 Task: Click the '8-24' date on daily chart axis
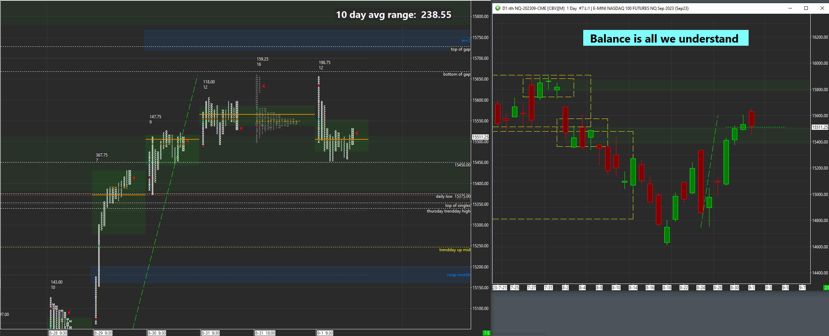tap(701, 288)
